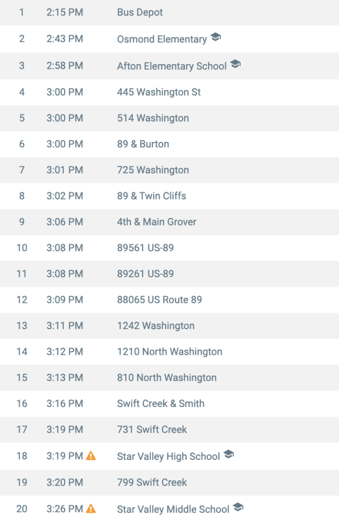Click the warning triangle beside 3:26 PM

pyautogui.click(x=91, y=509)
